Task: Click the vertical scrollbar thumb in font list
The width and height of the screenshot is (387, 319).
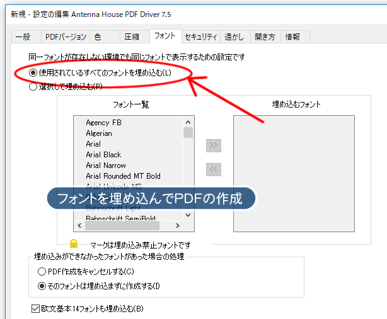Action: (188, 133)
